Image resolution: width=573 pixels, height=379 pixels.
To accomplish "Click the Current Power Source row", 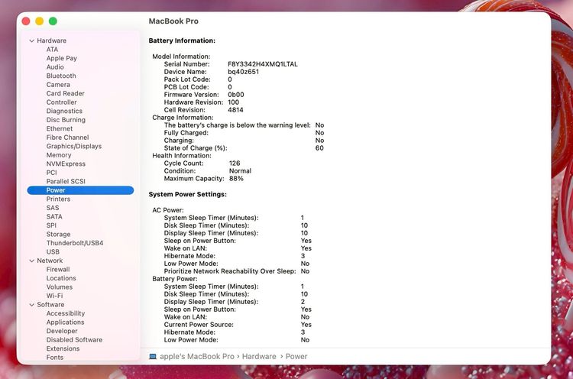I will click(238, 325).
